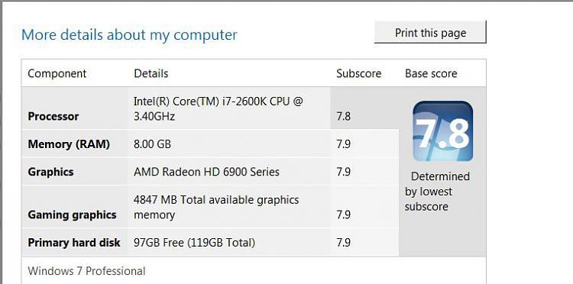Select the Gaming graphics row label
Image resolution: width=573 pixels, height=284 pixels.
pos(72,215)
